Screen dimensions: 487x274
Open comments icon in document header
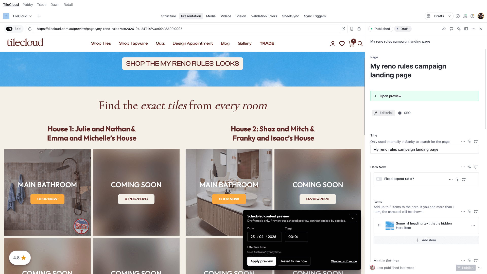(x=451, y=29)
